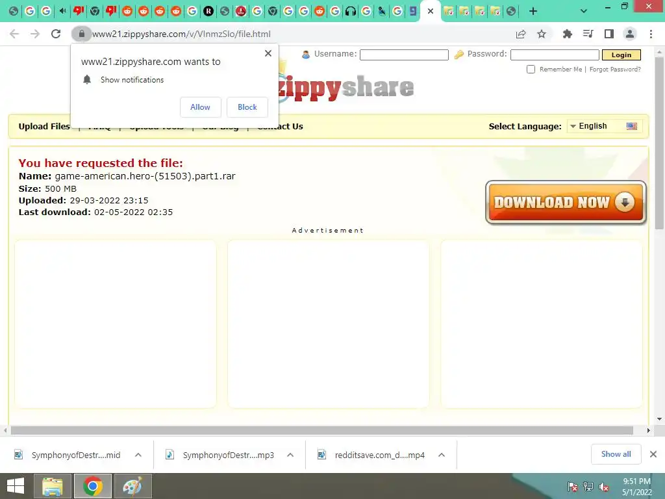Click the scroll-down arrow on vertical scrollbar
665x499 pixels.
pyautogui.click(x=659, y=419)
